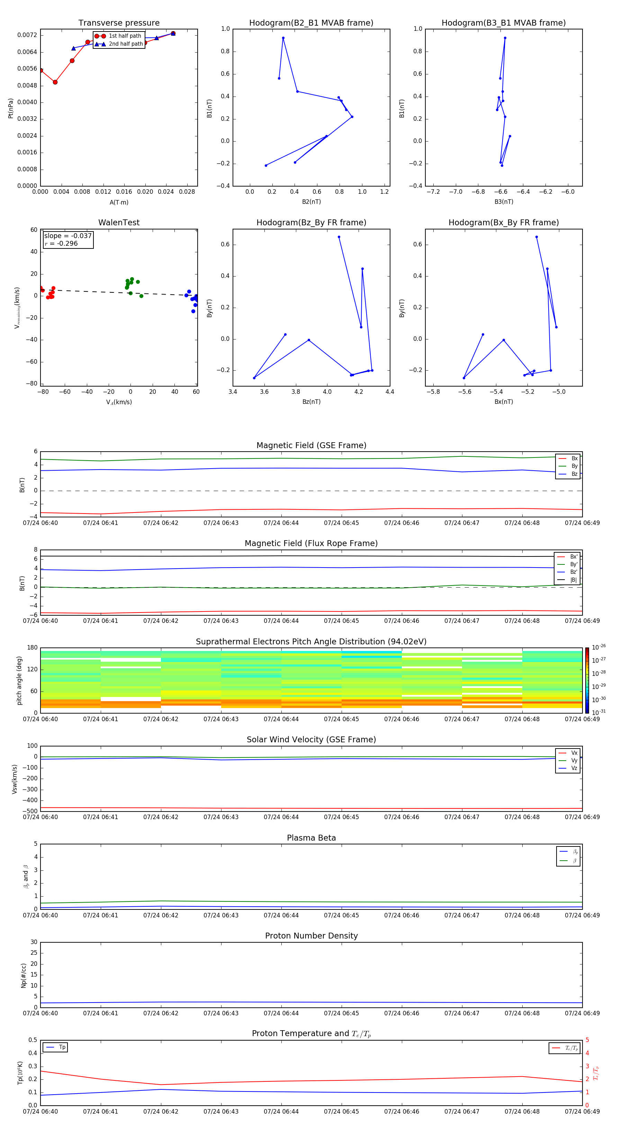Click the 'Pt(nPa)' y-axis label
The image size is (623, 1142).
(x=11, y=108)
